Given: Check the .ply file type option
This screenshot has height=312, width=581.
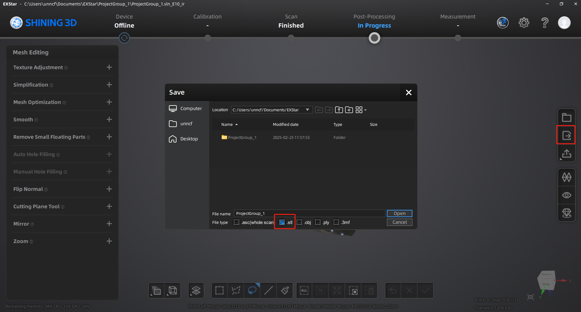Looking at the screenshot, I should tap(318, 222).
